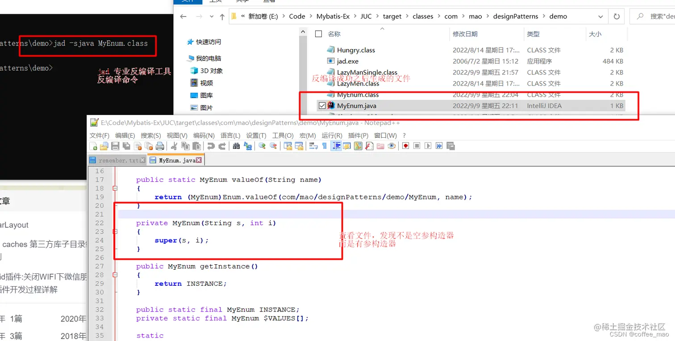Collapse the valueOf method fold marker
Image resolution: width=675 pixels, height=341 pixels.
115,189
